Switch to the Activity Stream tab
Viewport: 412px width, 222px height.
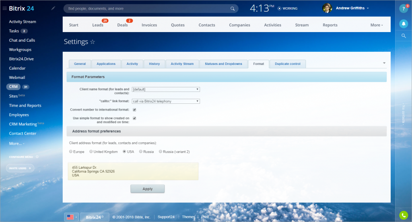pyautogui.click(x=182, y=64)
